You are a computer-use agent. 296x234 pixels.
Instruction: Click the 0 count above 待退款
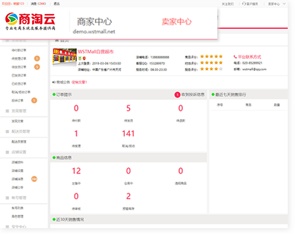pos(181,108)
